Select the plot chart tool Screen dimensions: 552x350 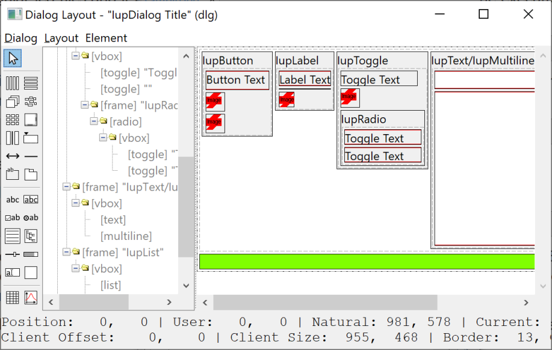[x=31, y=297]
